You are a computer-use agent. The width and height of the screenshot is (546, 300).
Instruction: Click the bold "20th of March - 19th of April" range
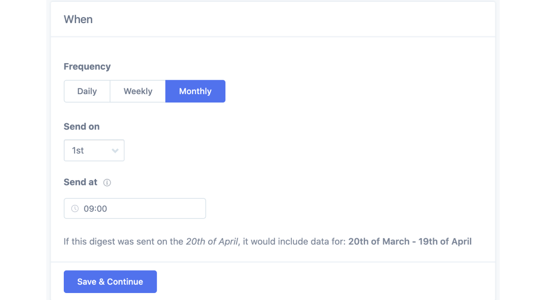410,242
